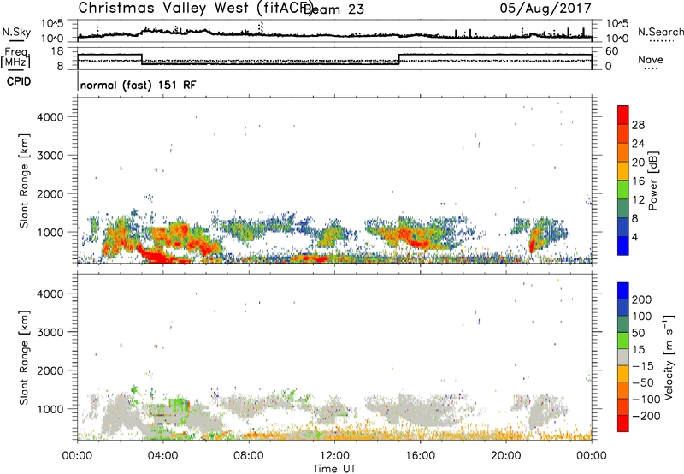Click the "Time UT" axis title
The width and height of the screenshot is (684, 474).
pos(334,469)
